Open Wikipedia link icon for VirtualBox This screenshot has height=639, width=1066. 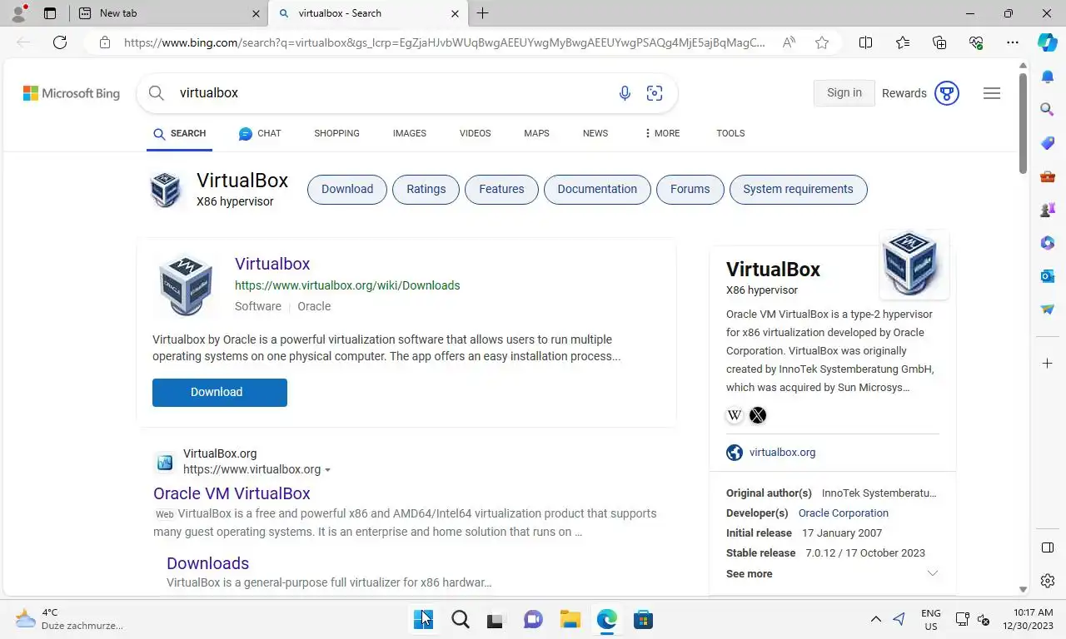735,415
